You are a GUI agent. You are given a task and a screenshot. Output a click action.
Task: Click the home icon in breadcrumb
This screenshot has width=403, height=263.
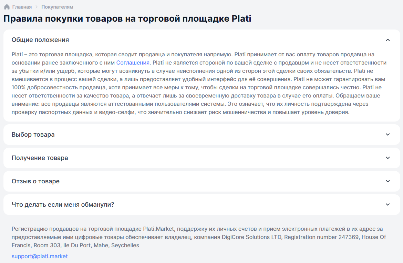pyautogui.click(x=7, y=7)
